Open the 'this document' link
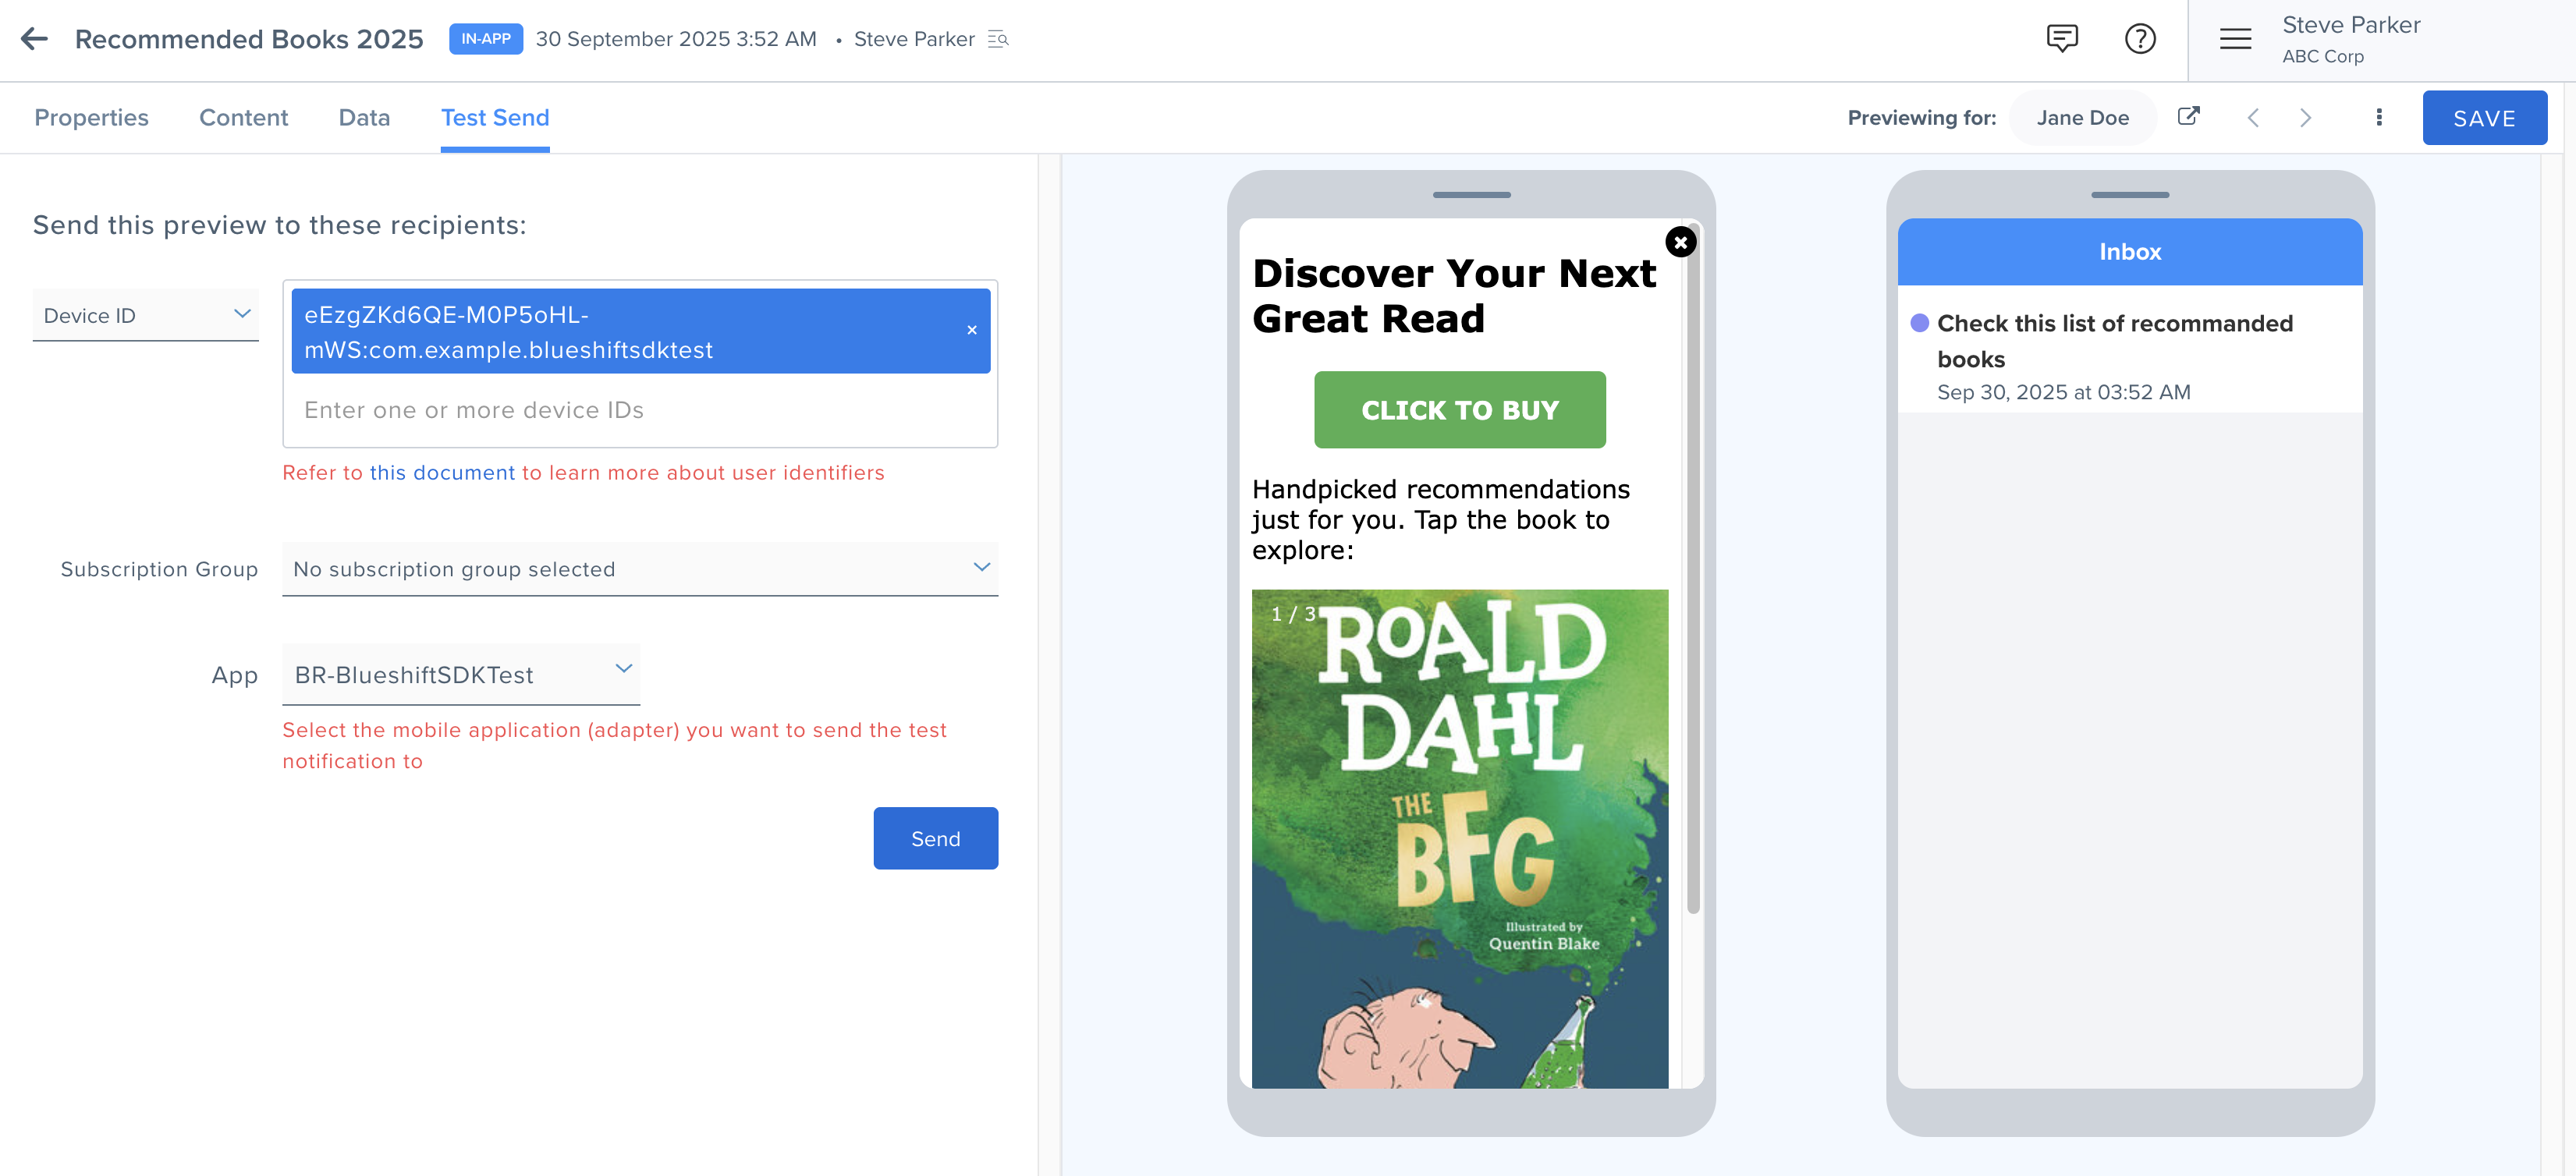The height and width of the screenshot is (1176, 2576). click(x=442, y=473)
